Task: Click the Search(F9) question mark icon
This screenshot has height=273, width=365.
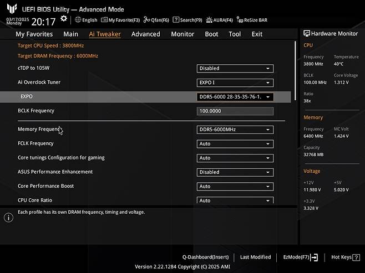Action: coord(176,20)
